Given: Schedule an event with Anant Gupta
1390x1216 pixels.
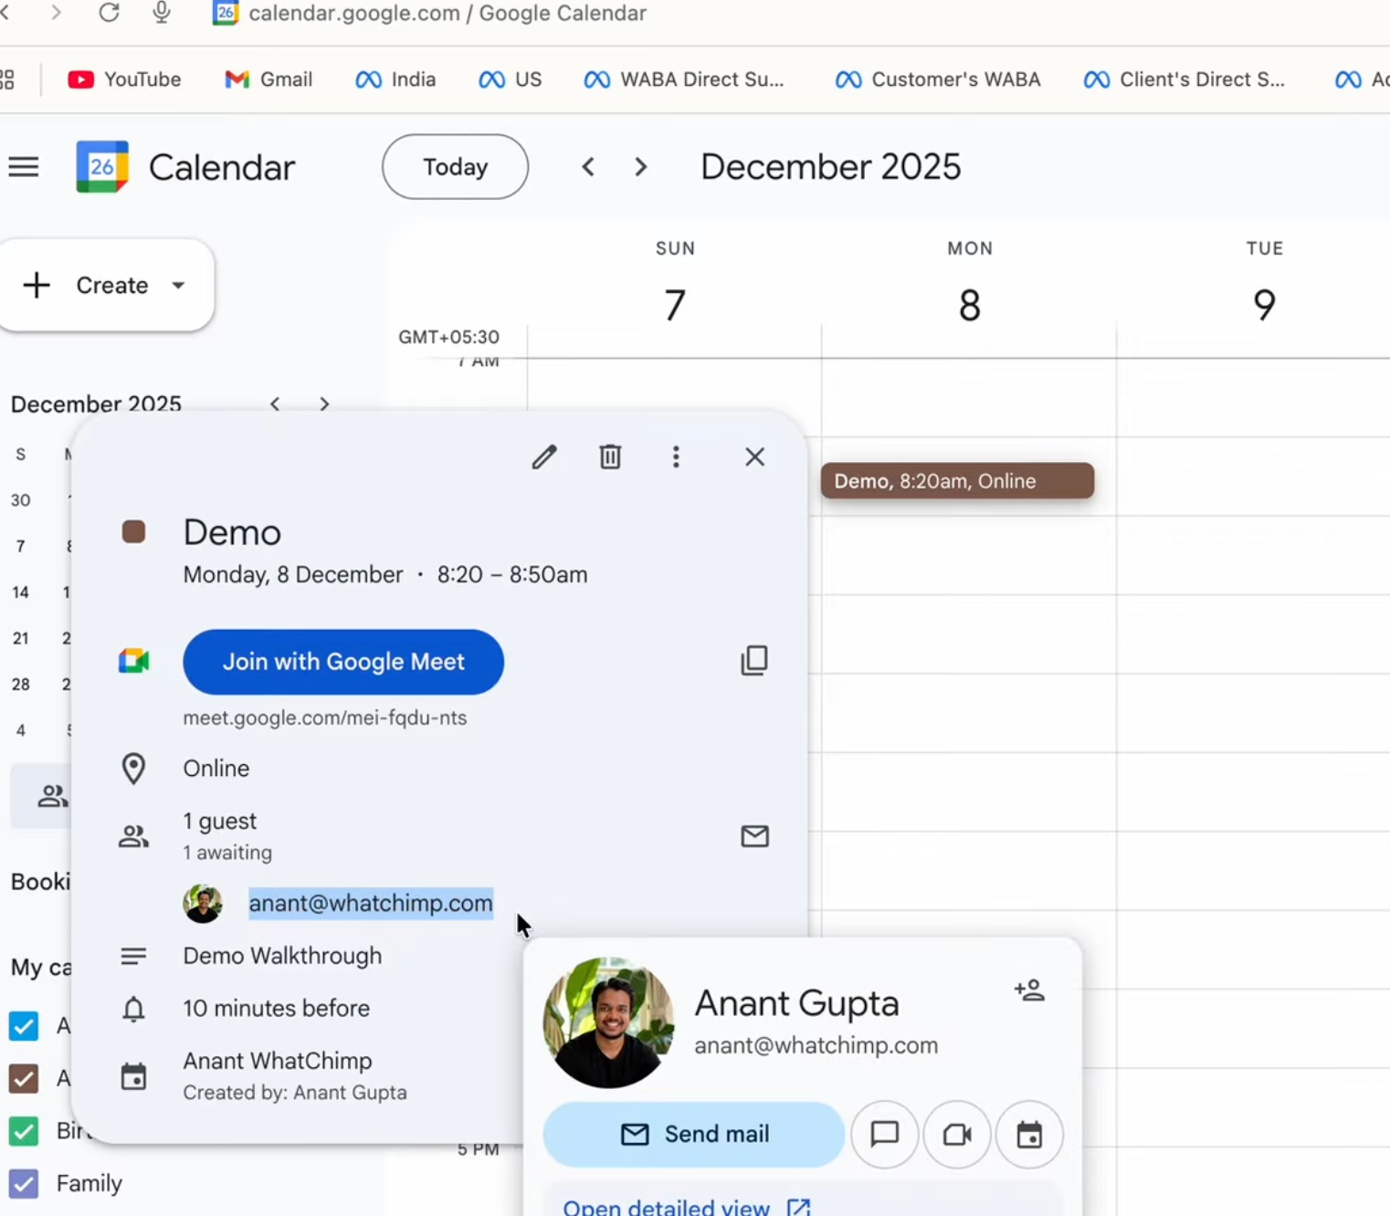Looking at the screenshot, I should click(1029, 1135).
